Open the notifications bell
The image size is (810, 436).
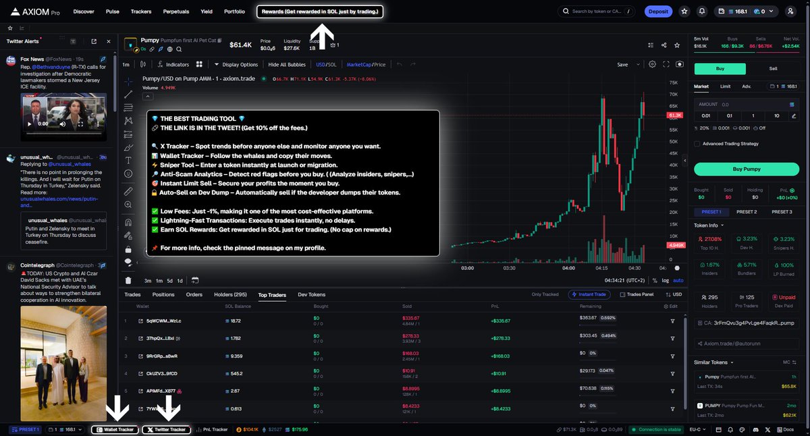(702, 11)
